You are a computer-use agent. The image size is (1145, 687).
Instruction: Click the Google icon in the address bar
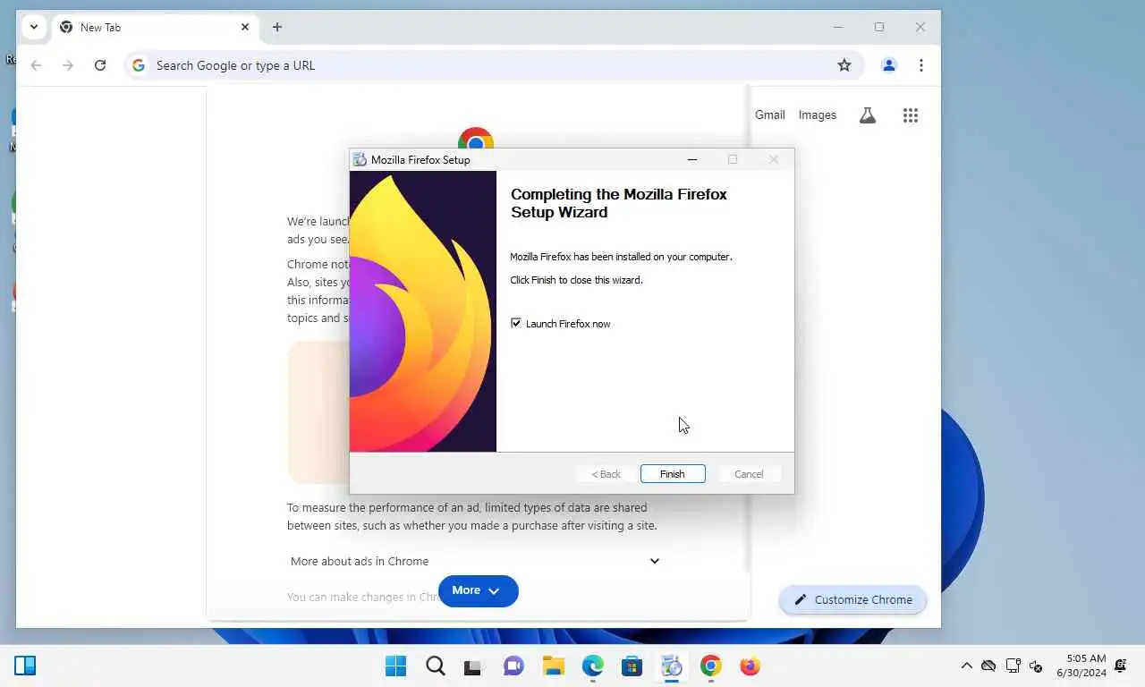pos(139,65)
